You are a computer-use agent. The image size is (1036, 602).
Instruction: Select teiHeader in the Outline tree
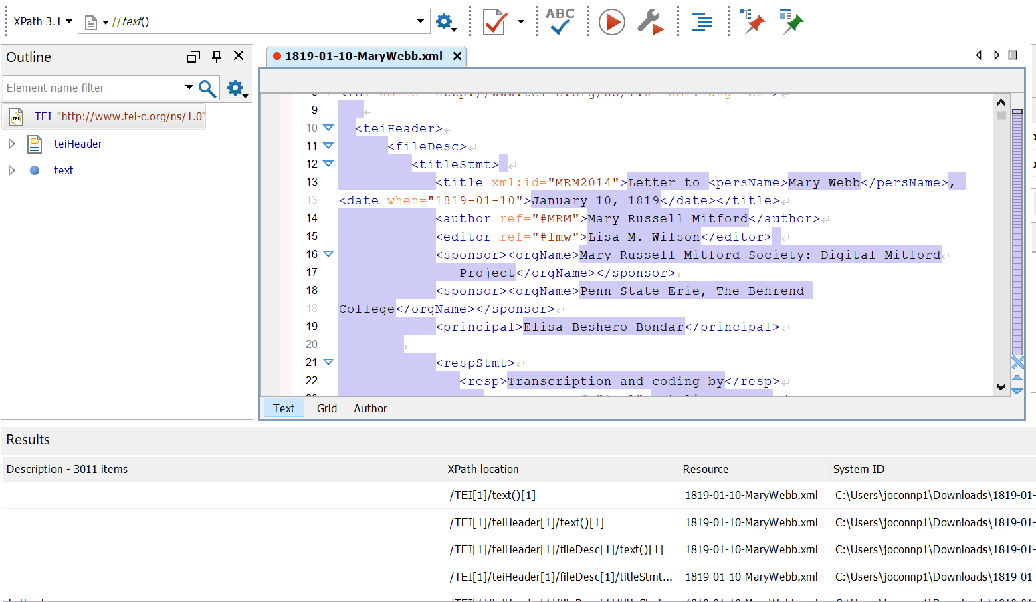click(78, 144)
